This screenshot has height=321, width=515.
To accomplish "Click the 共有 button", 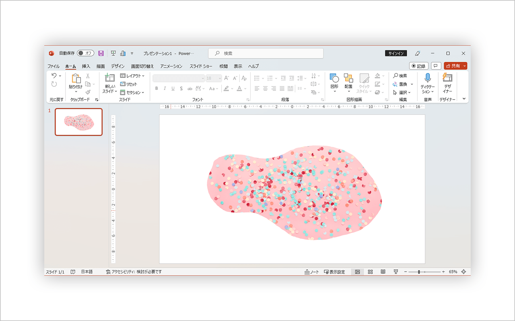I will point(455,66).
